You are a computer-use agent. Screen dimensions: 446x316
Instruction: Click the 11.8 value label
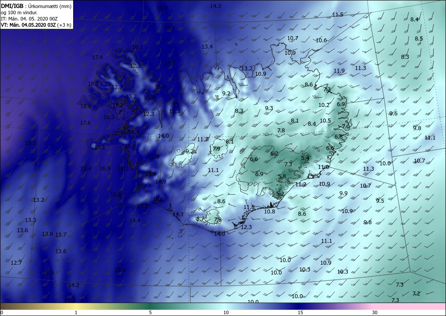249,207
